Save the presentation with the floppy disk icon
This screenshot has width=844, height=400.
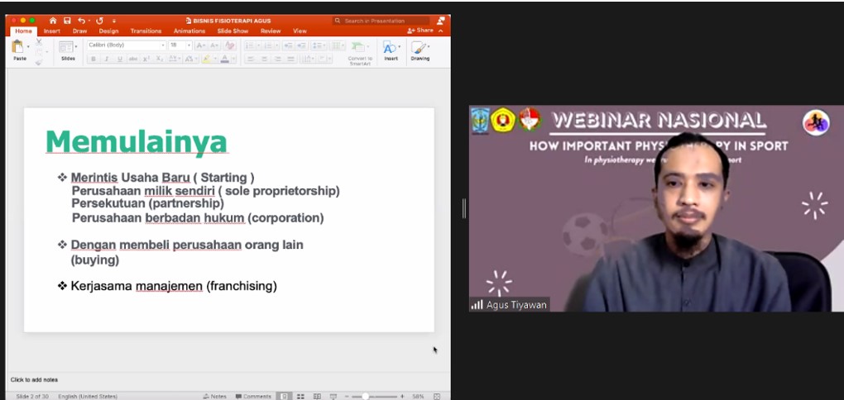click(x=67, y=21)
